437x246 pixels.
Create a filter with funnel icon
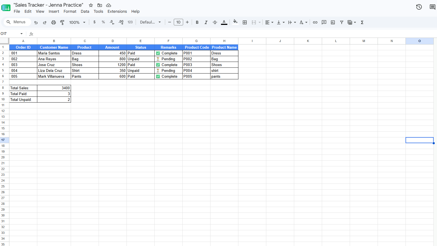[342, 22]
